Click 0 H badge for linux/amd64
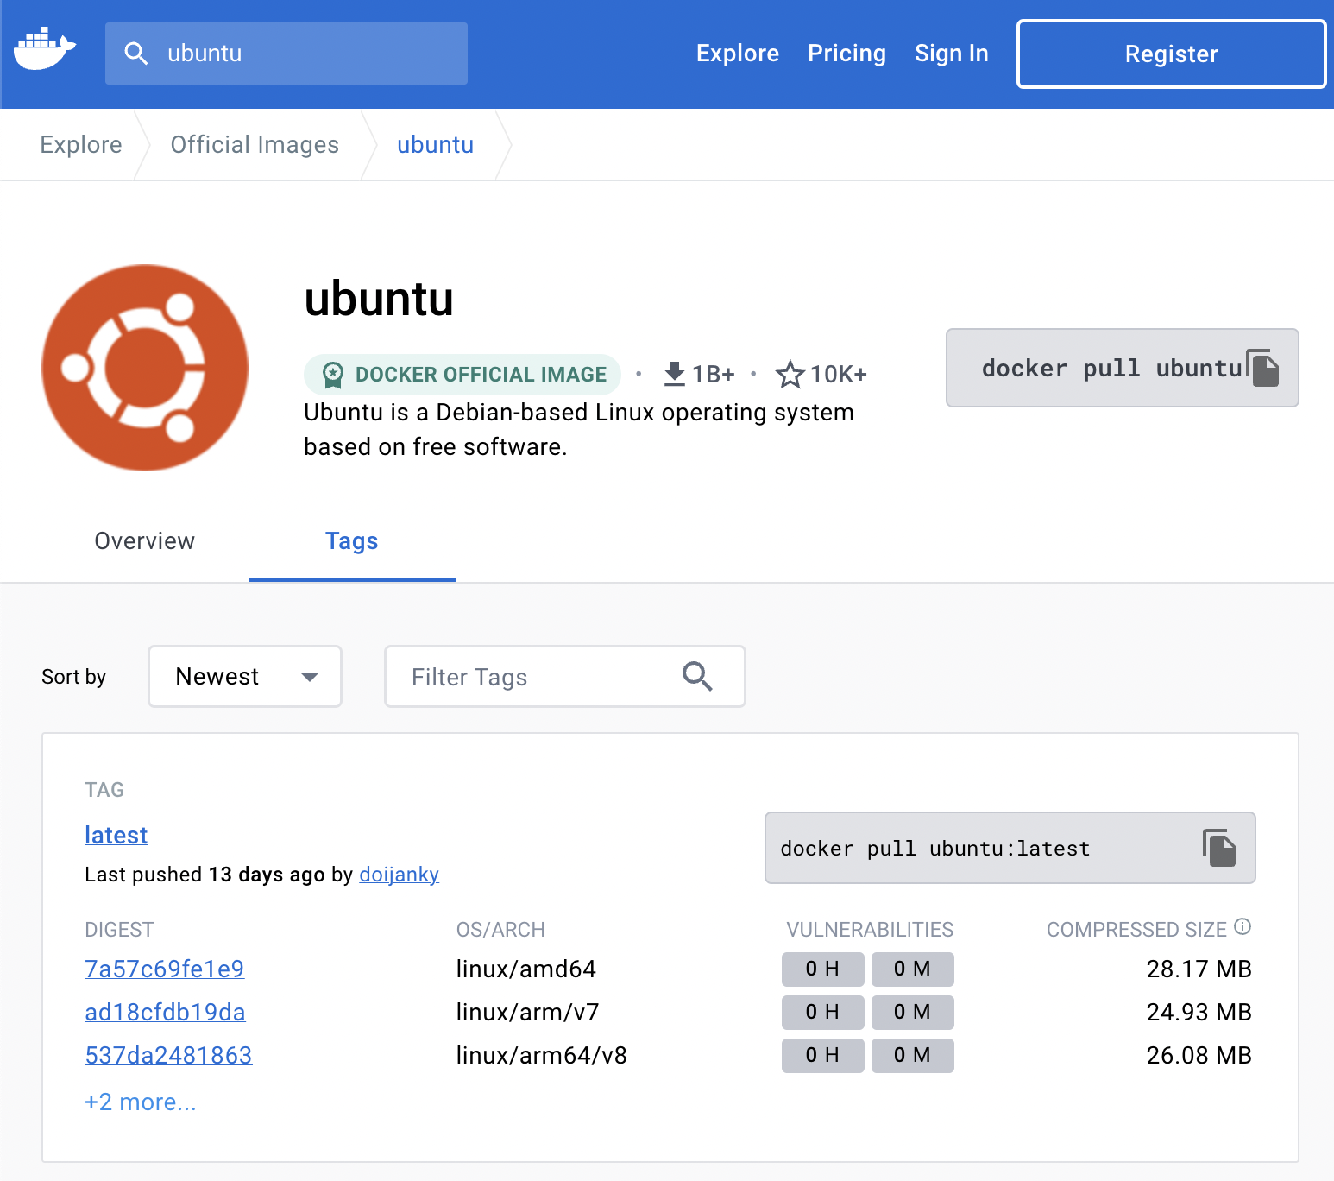The height and width of the screenshot is (1181, 1334). pos(822,969)
